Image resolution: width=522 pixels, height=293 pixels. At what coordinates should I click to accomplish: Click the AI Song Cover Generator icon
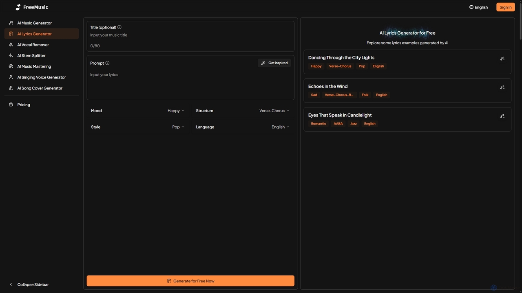[x=11, y=88]
